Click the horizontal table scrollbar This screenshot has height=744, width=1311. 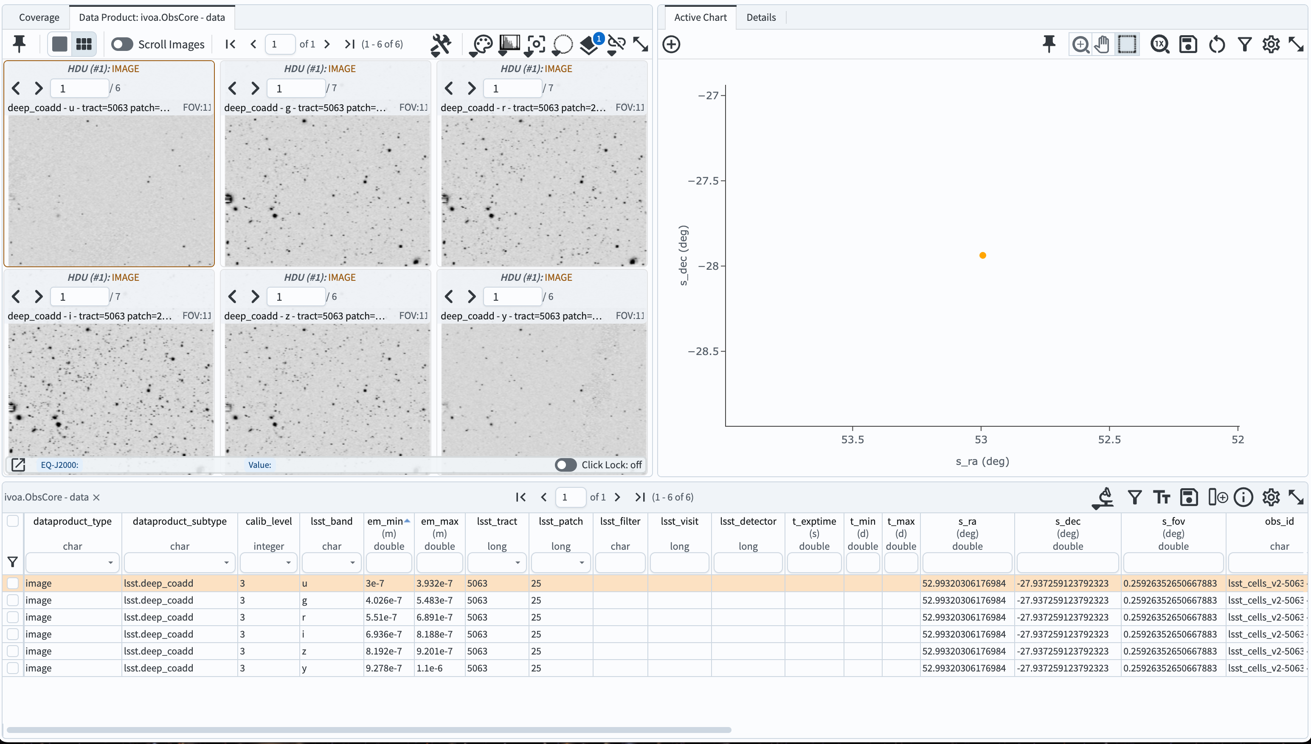coord(368,730)
